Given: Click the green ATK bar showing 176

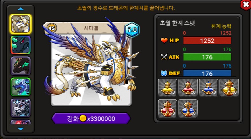Looking at the screenshot, I should [x=207, y=57].
